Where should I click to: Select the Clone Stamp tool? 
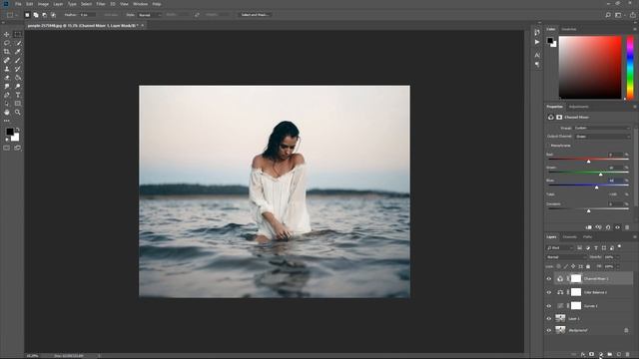pos(7,69)
